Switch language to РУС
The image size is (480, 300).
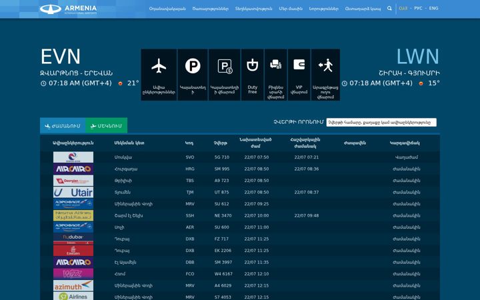click(x=418, y=8)
